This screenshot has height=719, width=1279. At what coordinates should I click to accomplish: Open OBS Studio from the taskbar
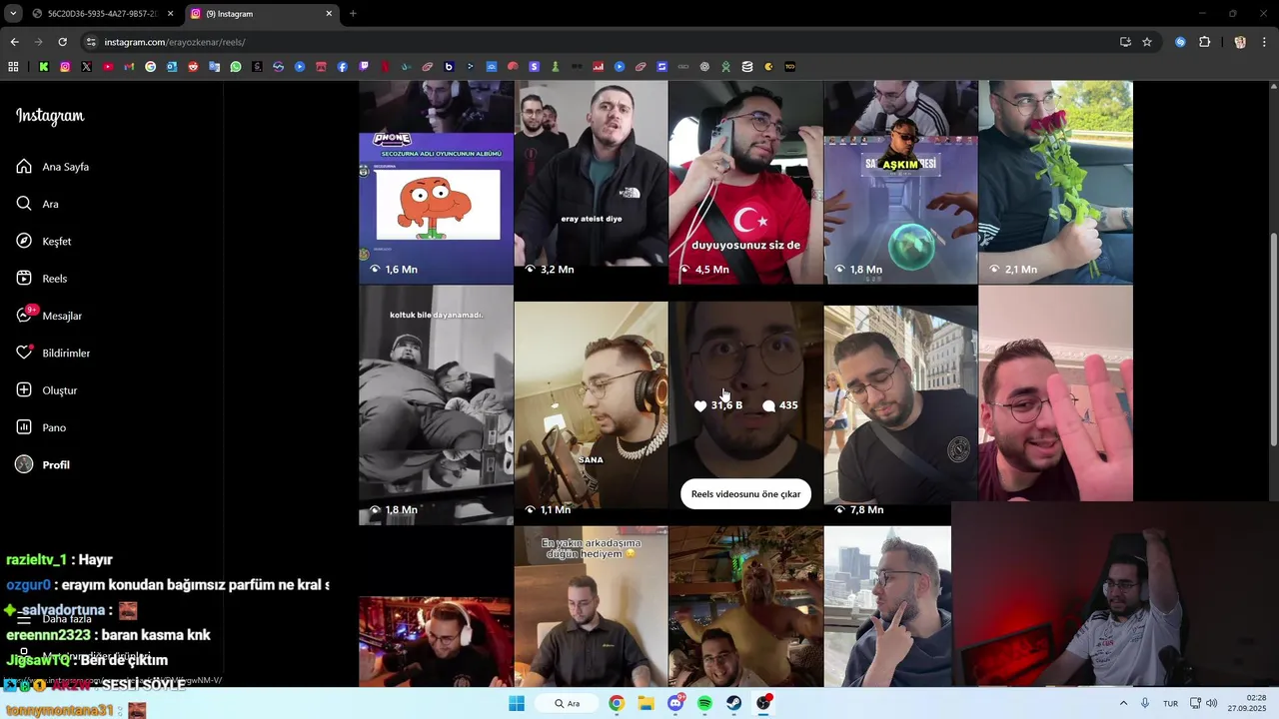pos(763,703)
